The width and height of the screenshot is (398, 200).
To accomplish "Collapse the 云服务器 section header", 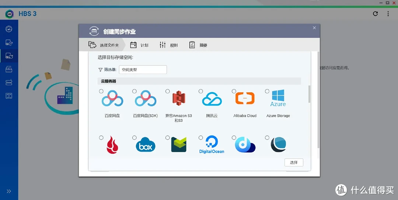I will (x=199, y=81).
